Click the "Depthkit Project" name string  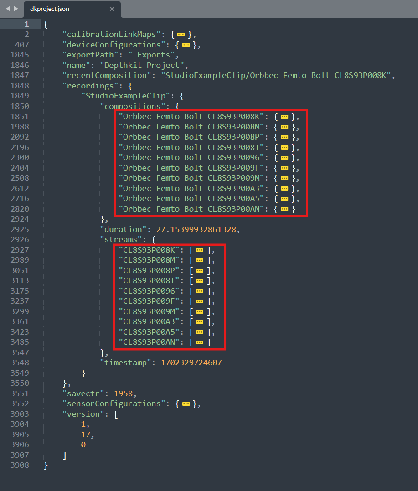tap(142, 65)
